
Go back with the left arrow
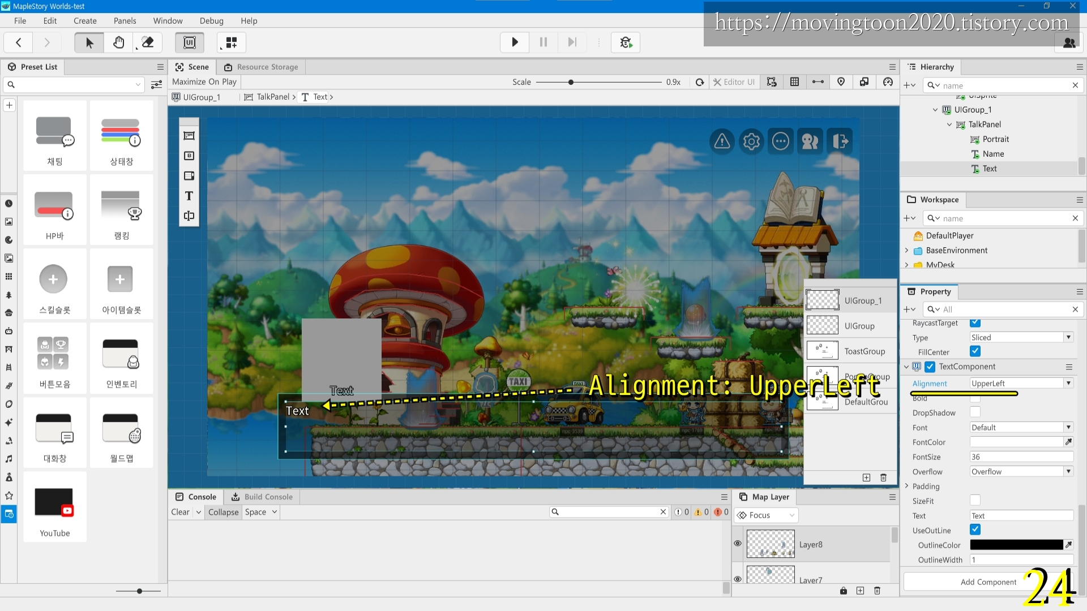pos(19,42)
